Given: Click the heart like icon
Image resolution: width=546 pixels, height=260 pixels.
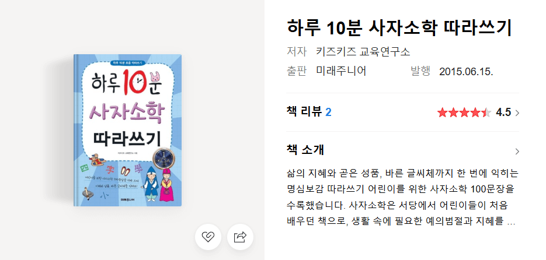Looking at the screenshot, I should coord(208,237).
